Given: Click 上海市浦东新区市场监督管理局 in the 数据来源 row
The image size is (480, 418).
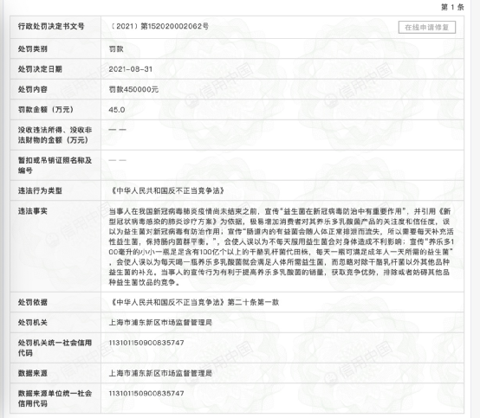Looking at the screenshot, I should (x=160, y=373).
